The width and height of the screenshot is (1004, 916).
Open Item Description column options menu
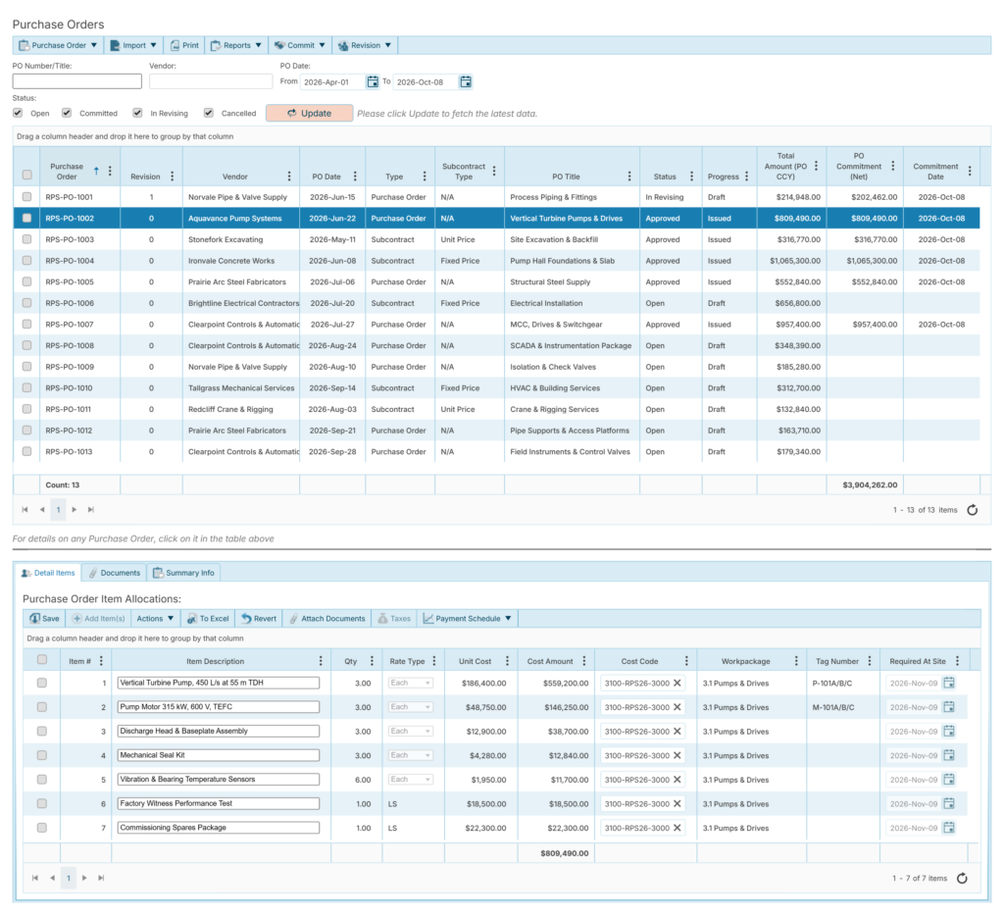321,661
